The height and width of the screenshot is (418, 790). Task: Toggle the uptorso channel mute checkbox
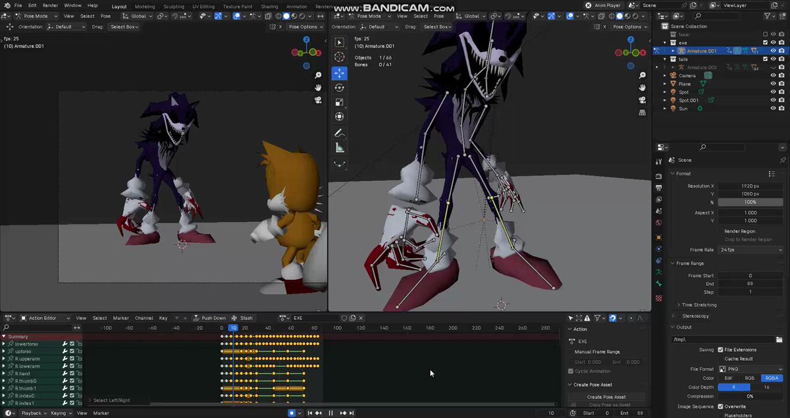[72, 352]
